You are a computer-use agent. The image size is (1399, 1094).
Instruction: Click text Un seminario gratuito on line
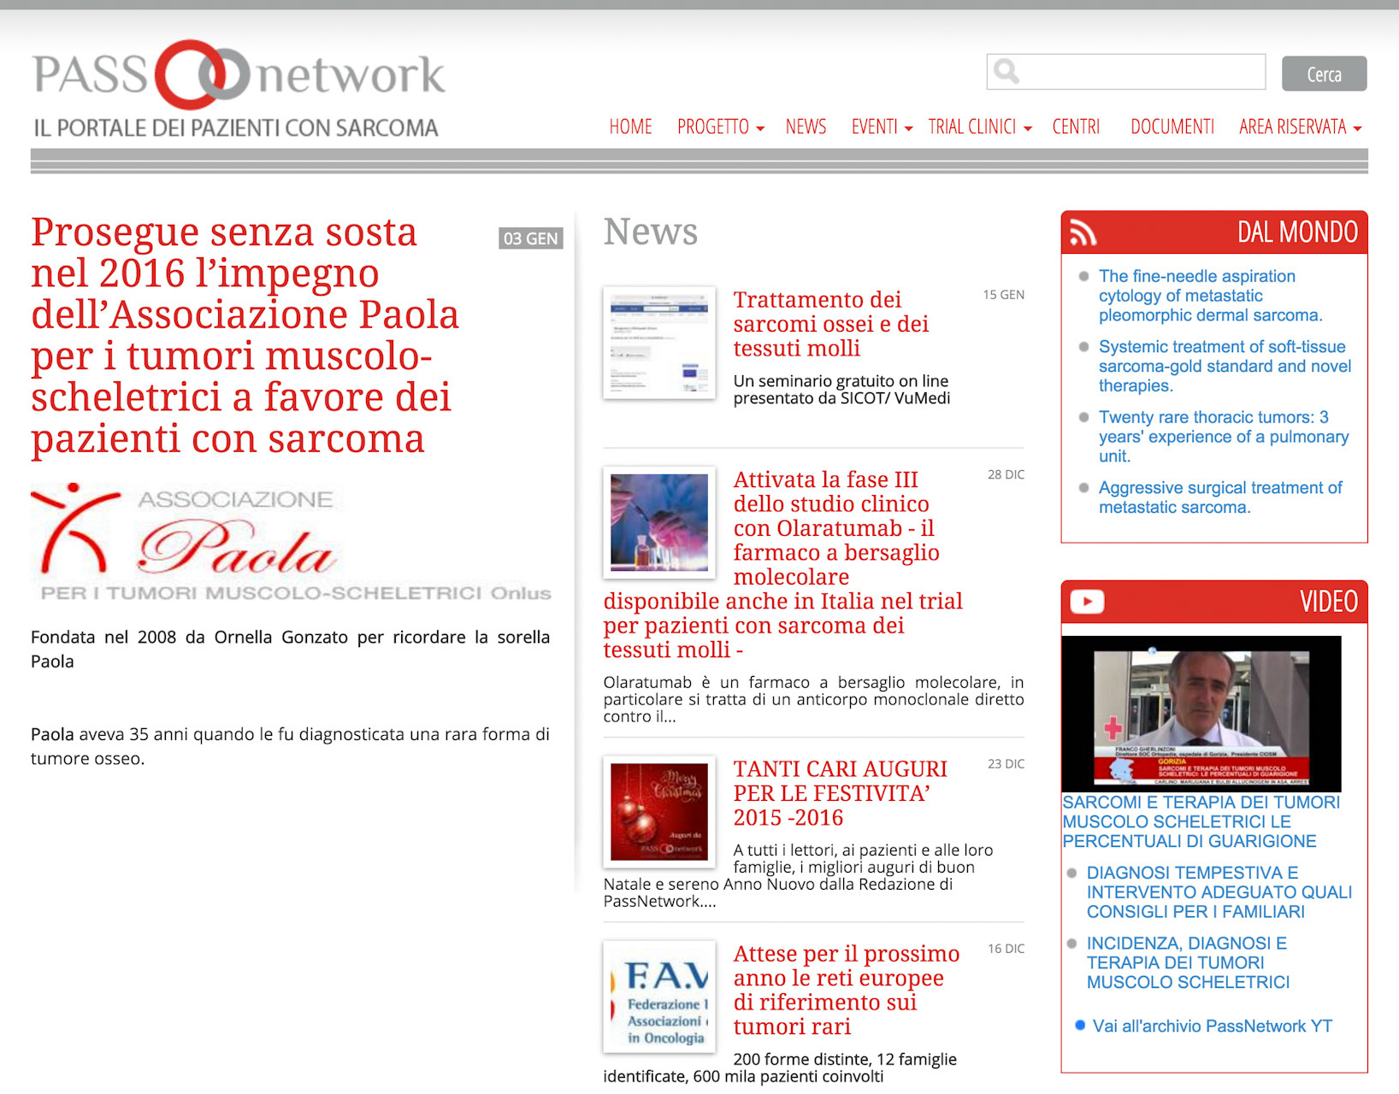(841, 390)
